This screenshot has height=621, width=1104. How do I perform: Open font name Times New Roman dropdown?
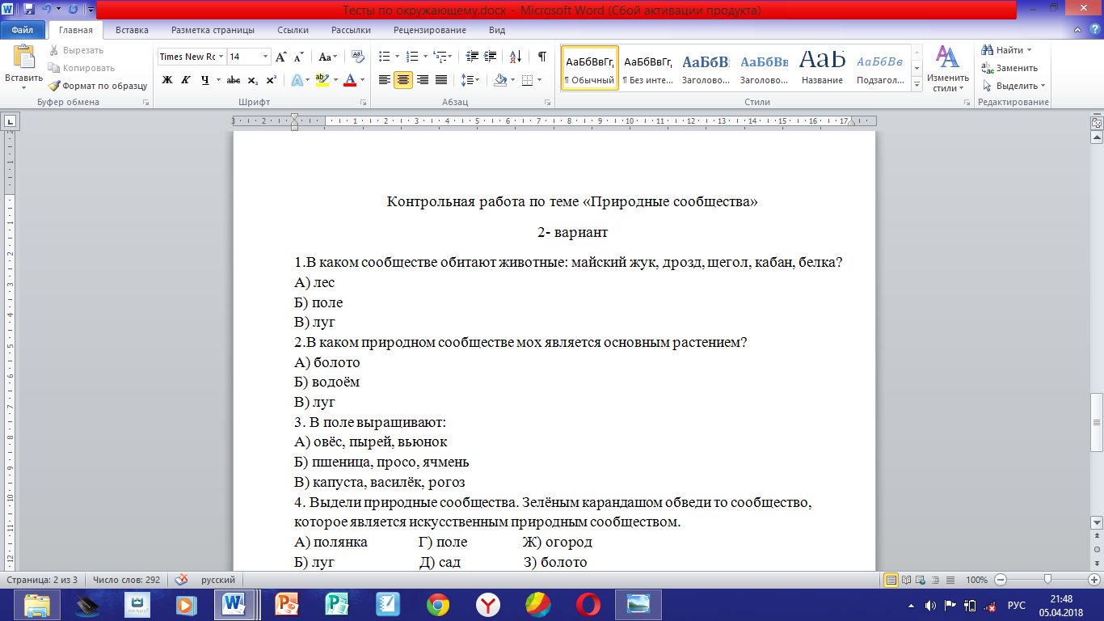221,57
